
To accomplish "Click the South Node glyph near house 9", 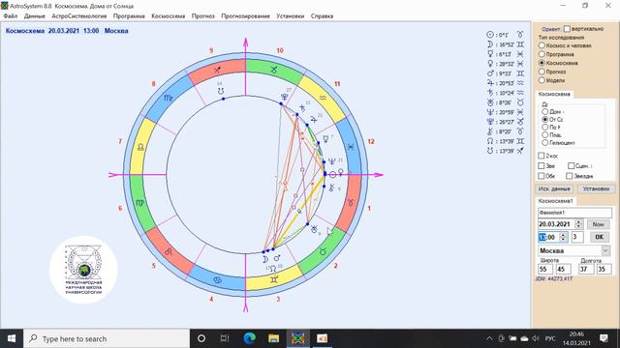I will 221,91.
